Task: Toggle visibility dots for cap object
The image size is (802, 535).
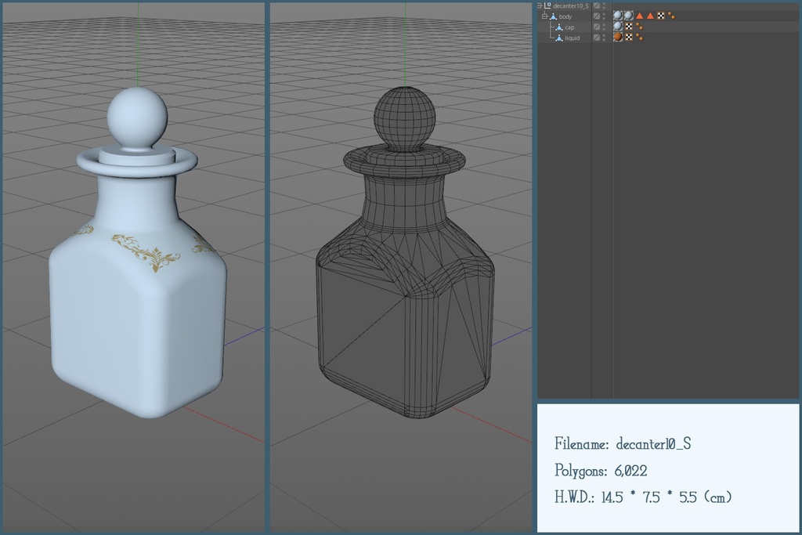Action: (604, 27)
